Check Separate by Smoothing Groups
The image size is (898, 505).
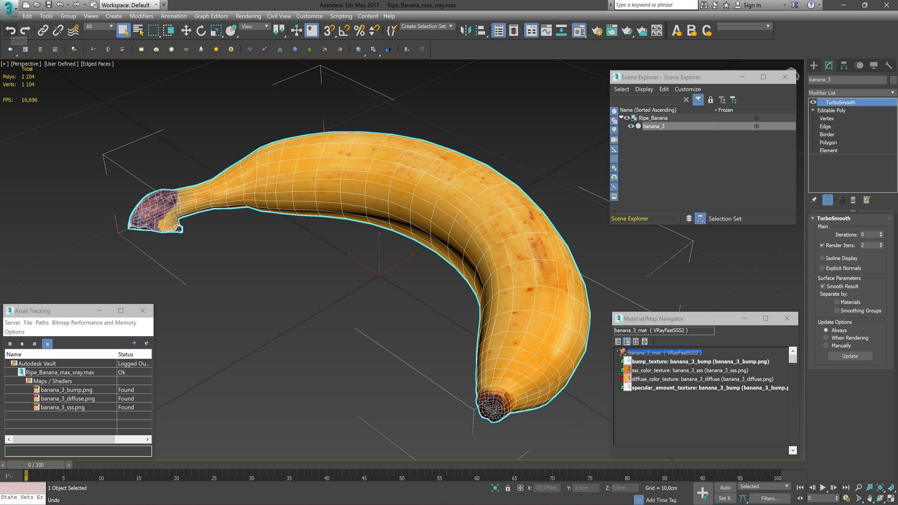coord(837,310)
